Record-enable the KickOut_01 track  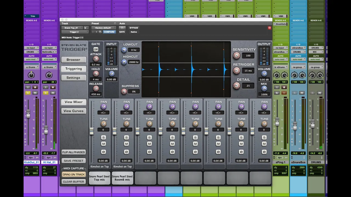click(x=35, y=87)
